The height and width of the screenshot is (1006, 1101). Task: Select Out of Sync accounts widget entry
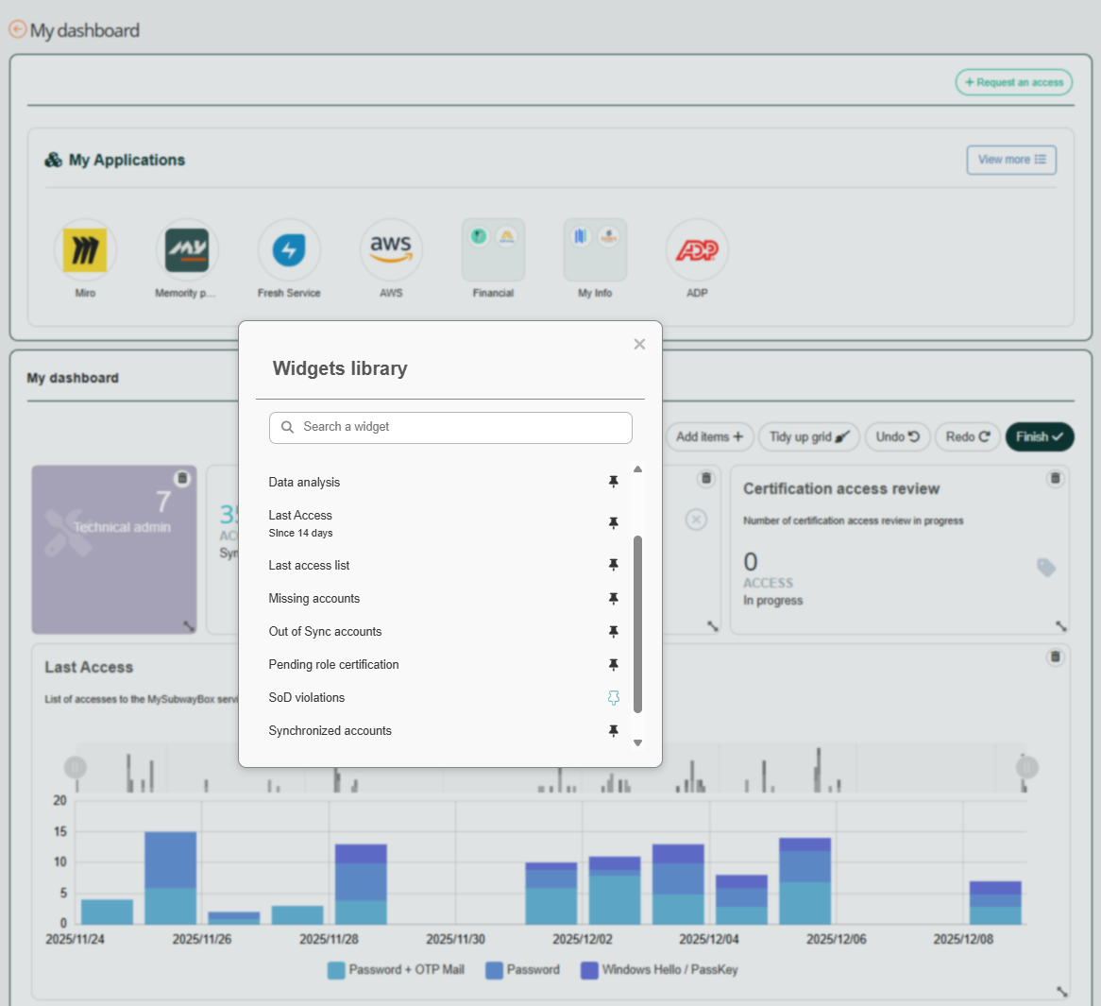click(325, 632)
